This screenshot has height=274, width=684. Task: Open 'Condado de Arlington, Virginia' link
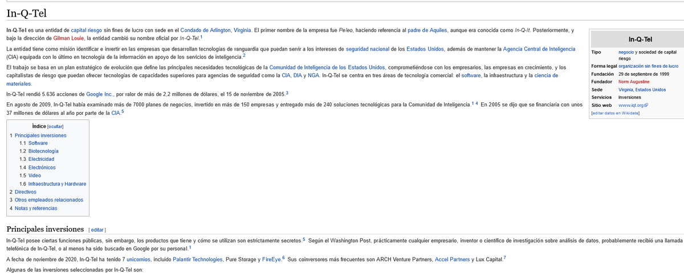216,30
